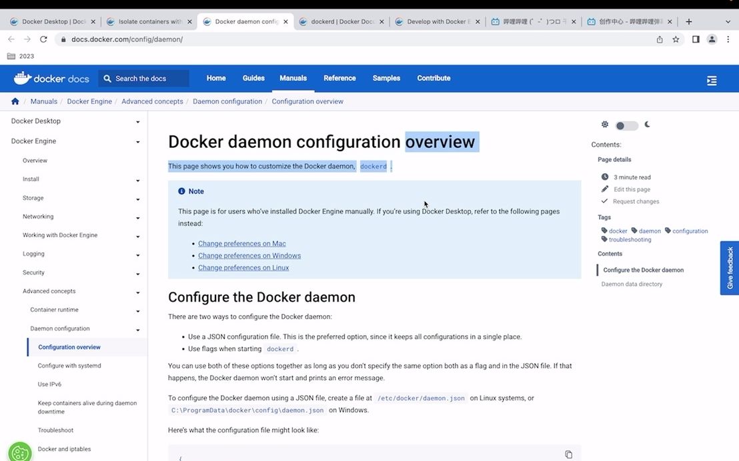The image size is (739, 461).
Task: Open the Reference section in the navigation bar
Action: pyautogui.click(x=339, y=78)
